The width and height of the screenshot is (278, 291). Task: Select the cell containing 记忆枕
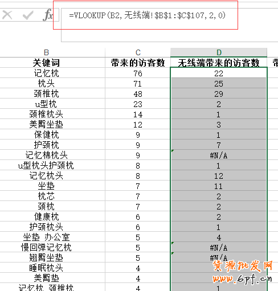(x=47, y=73)
